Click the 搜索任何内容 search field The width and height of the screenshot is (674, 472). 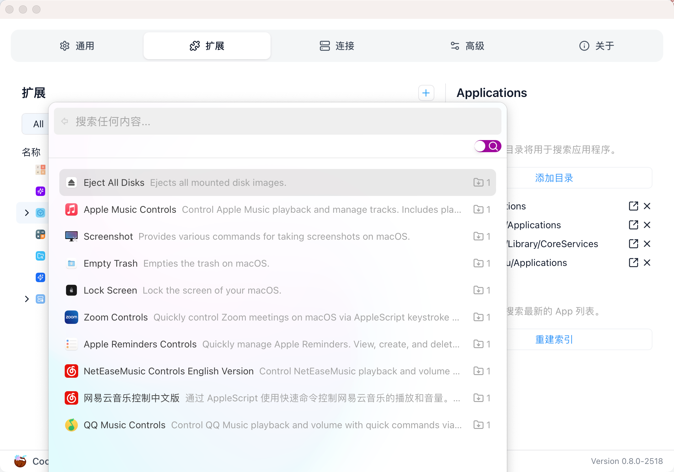(276, 122)
